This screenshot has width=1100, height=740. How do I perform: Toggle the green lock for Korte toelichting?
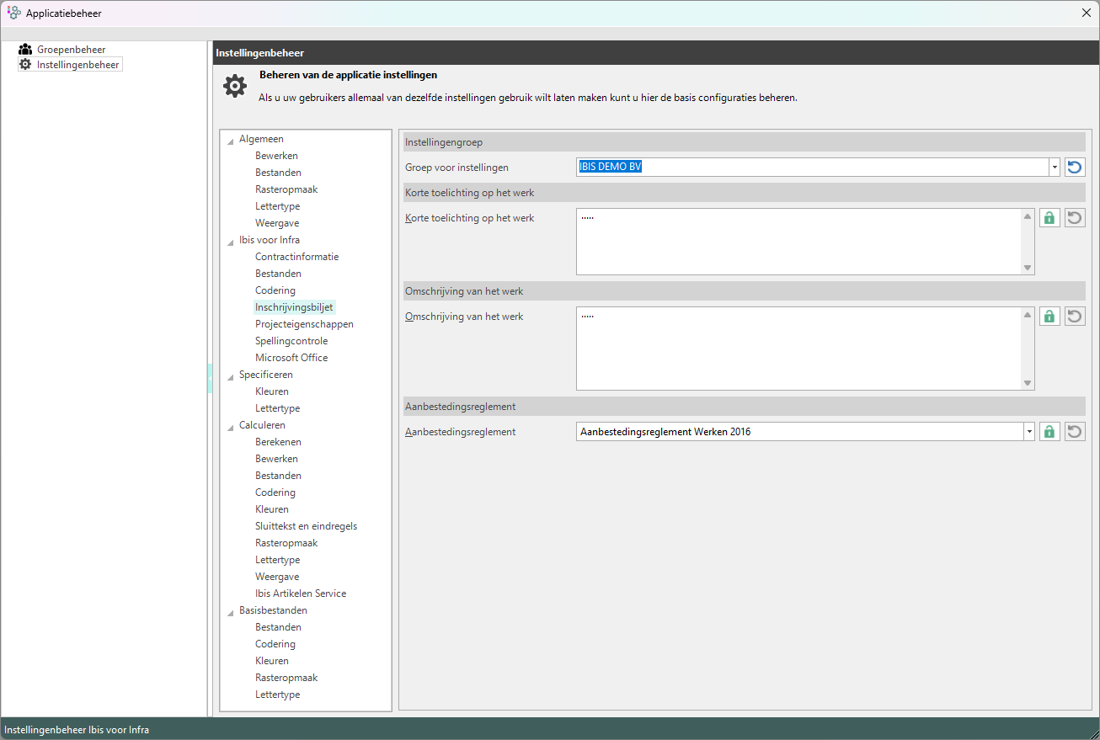pyautogui.click(x=1049, y=218)
